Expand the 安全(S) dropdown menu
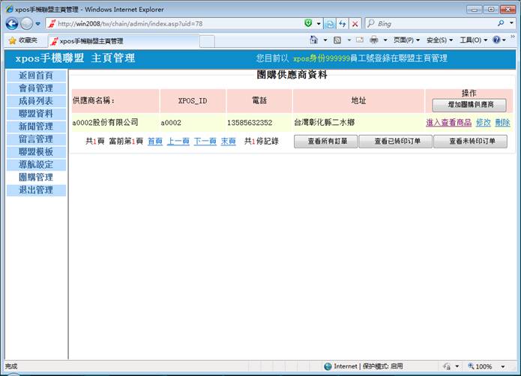The height and width of the screenshot is (376, 521). pos(440,40)
